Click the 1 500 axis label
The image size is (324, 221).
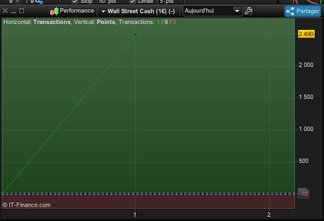pos(306,97)
